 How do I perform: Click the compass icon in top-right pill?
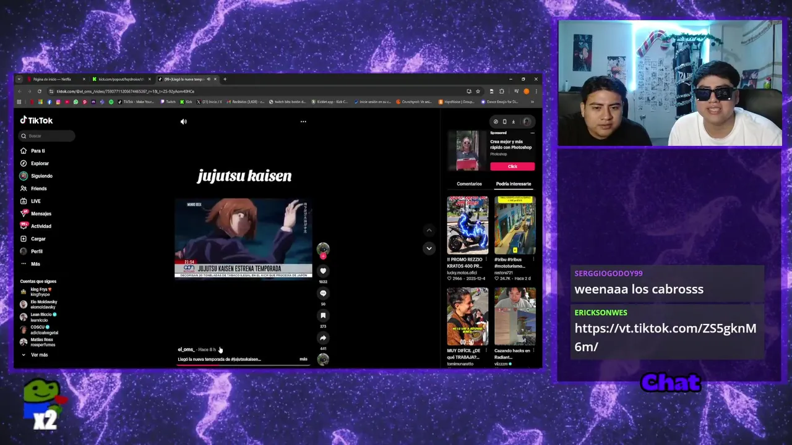tap(496, 122)
